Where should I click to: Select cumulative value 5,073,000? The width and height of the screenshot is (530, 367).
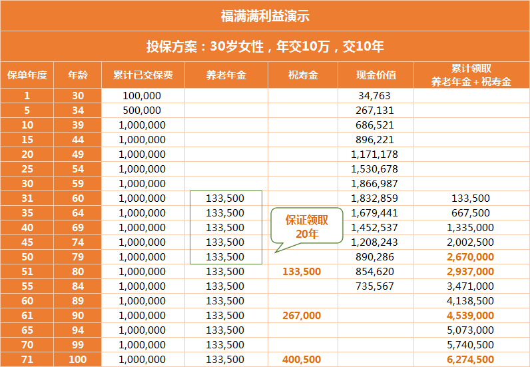click(x=471, y=330)
